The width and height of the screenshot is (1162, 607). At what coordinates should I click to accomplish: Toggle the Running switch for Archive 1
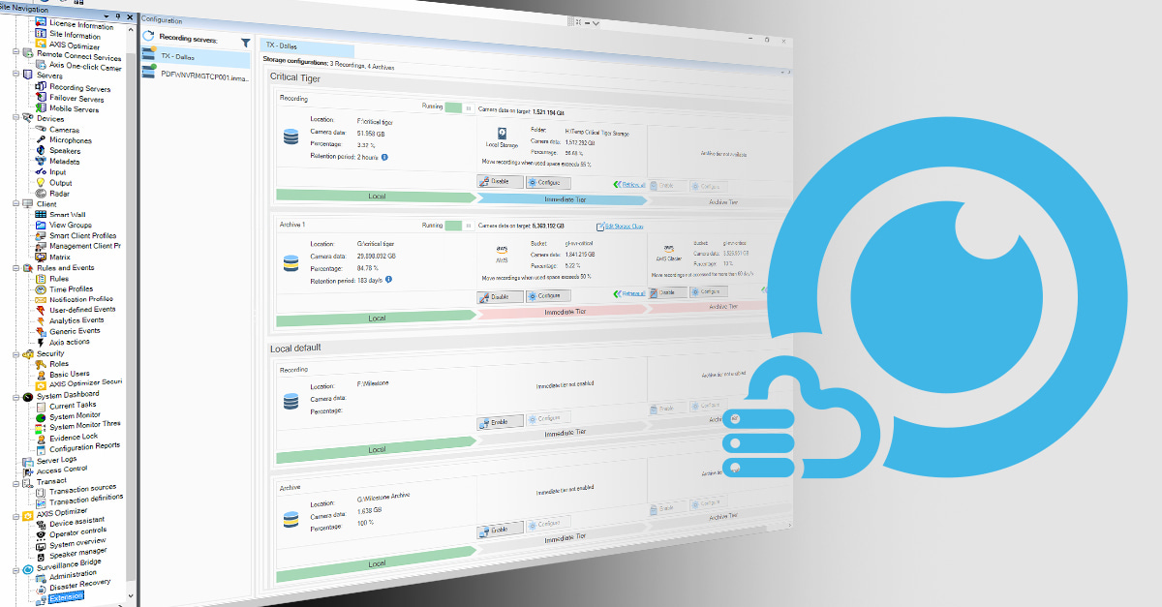click(459, 225)
